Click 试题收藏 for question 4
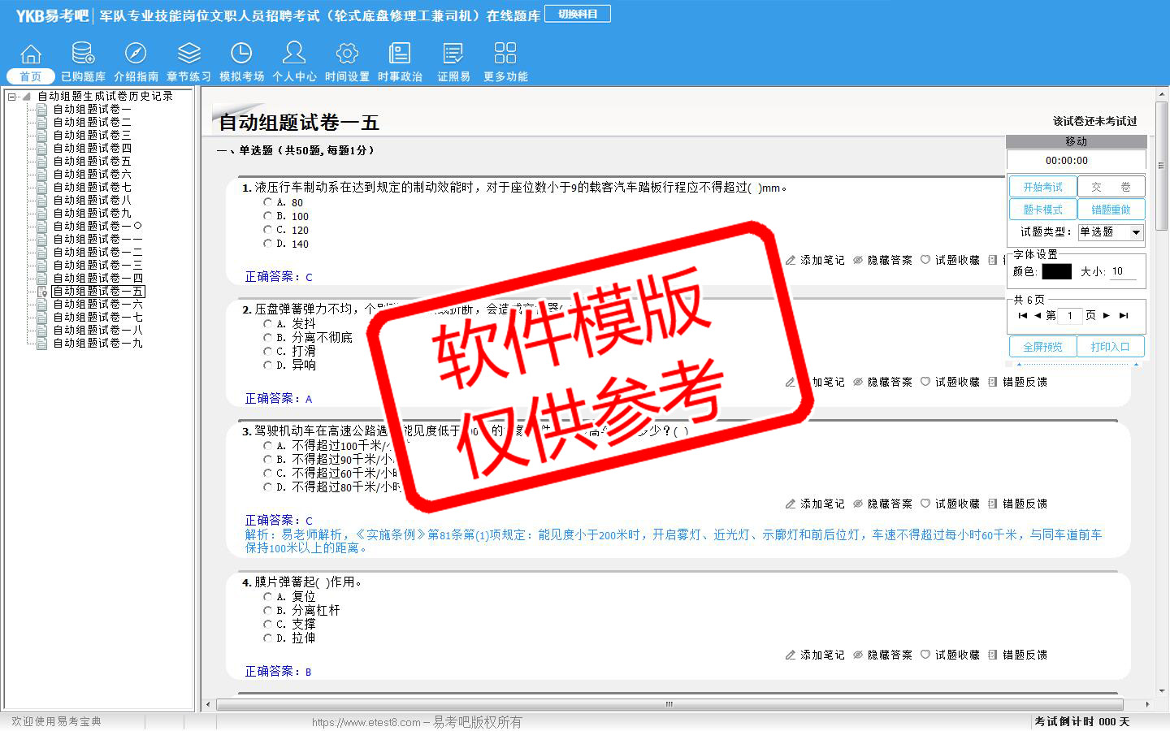1170x731 pixels. click(950, 655)
